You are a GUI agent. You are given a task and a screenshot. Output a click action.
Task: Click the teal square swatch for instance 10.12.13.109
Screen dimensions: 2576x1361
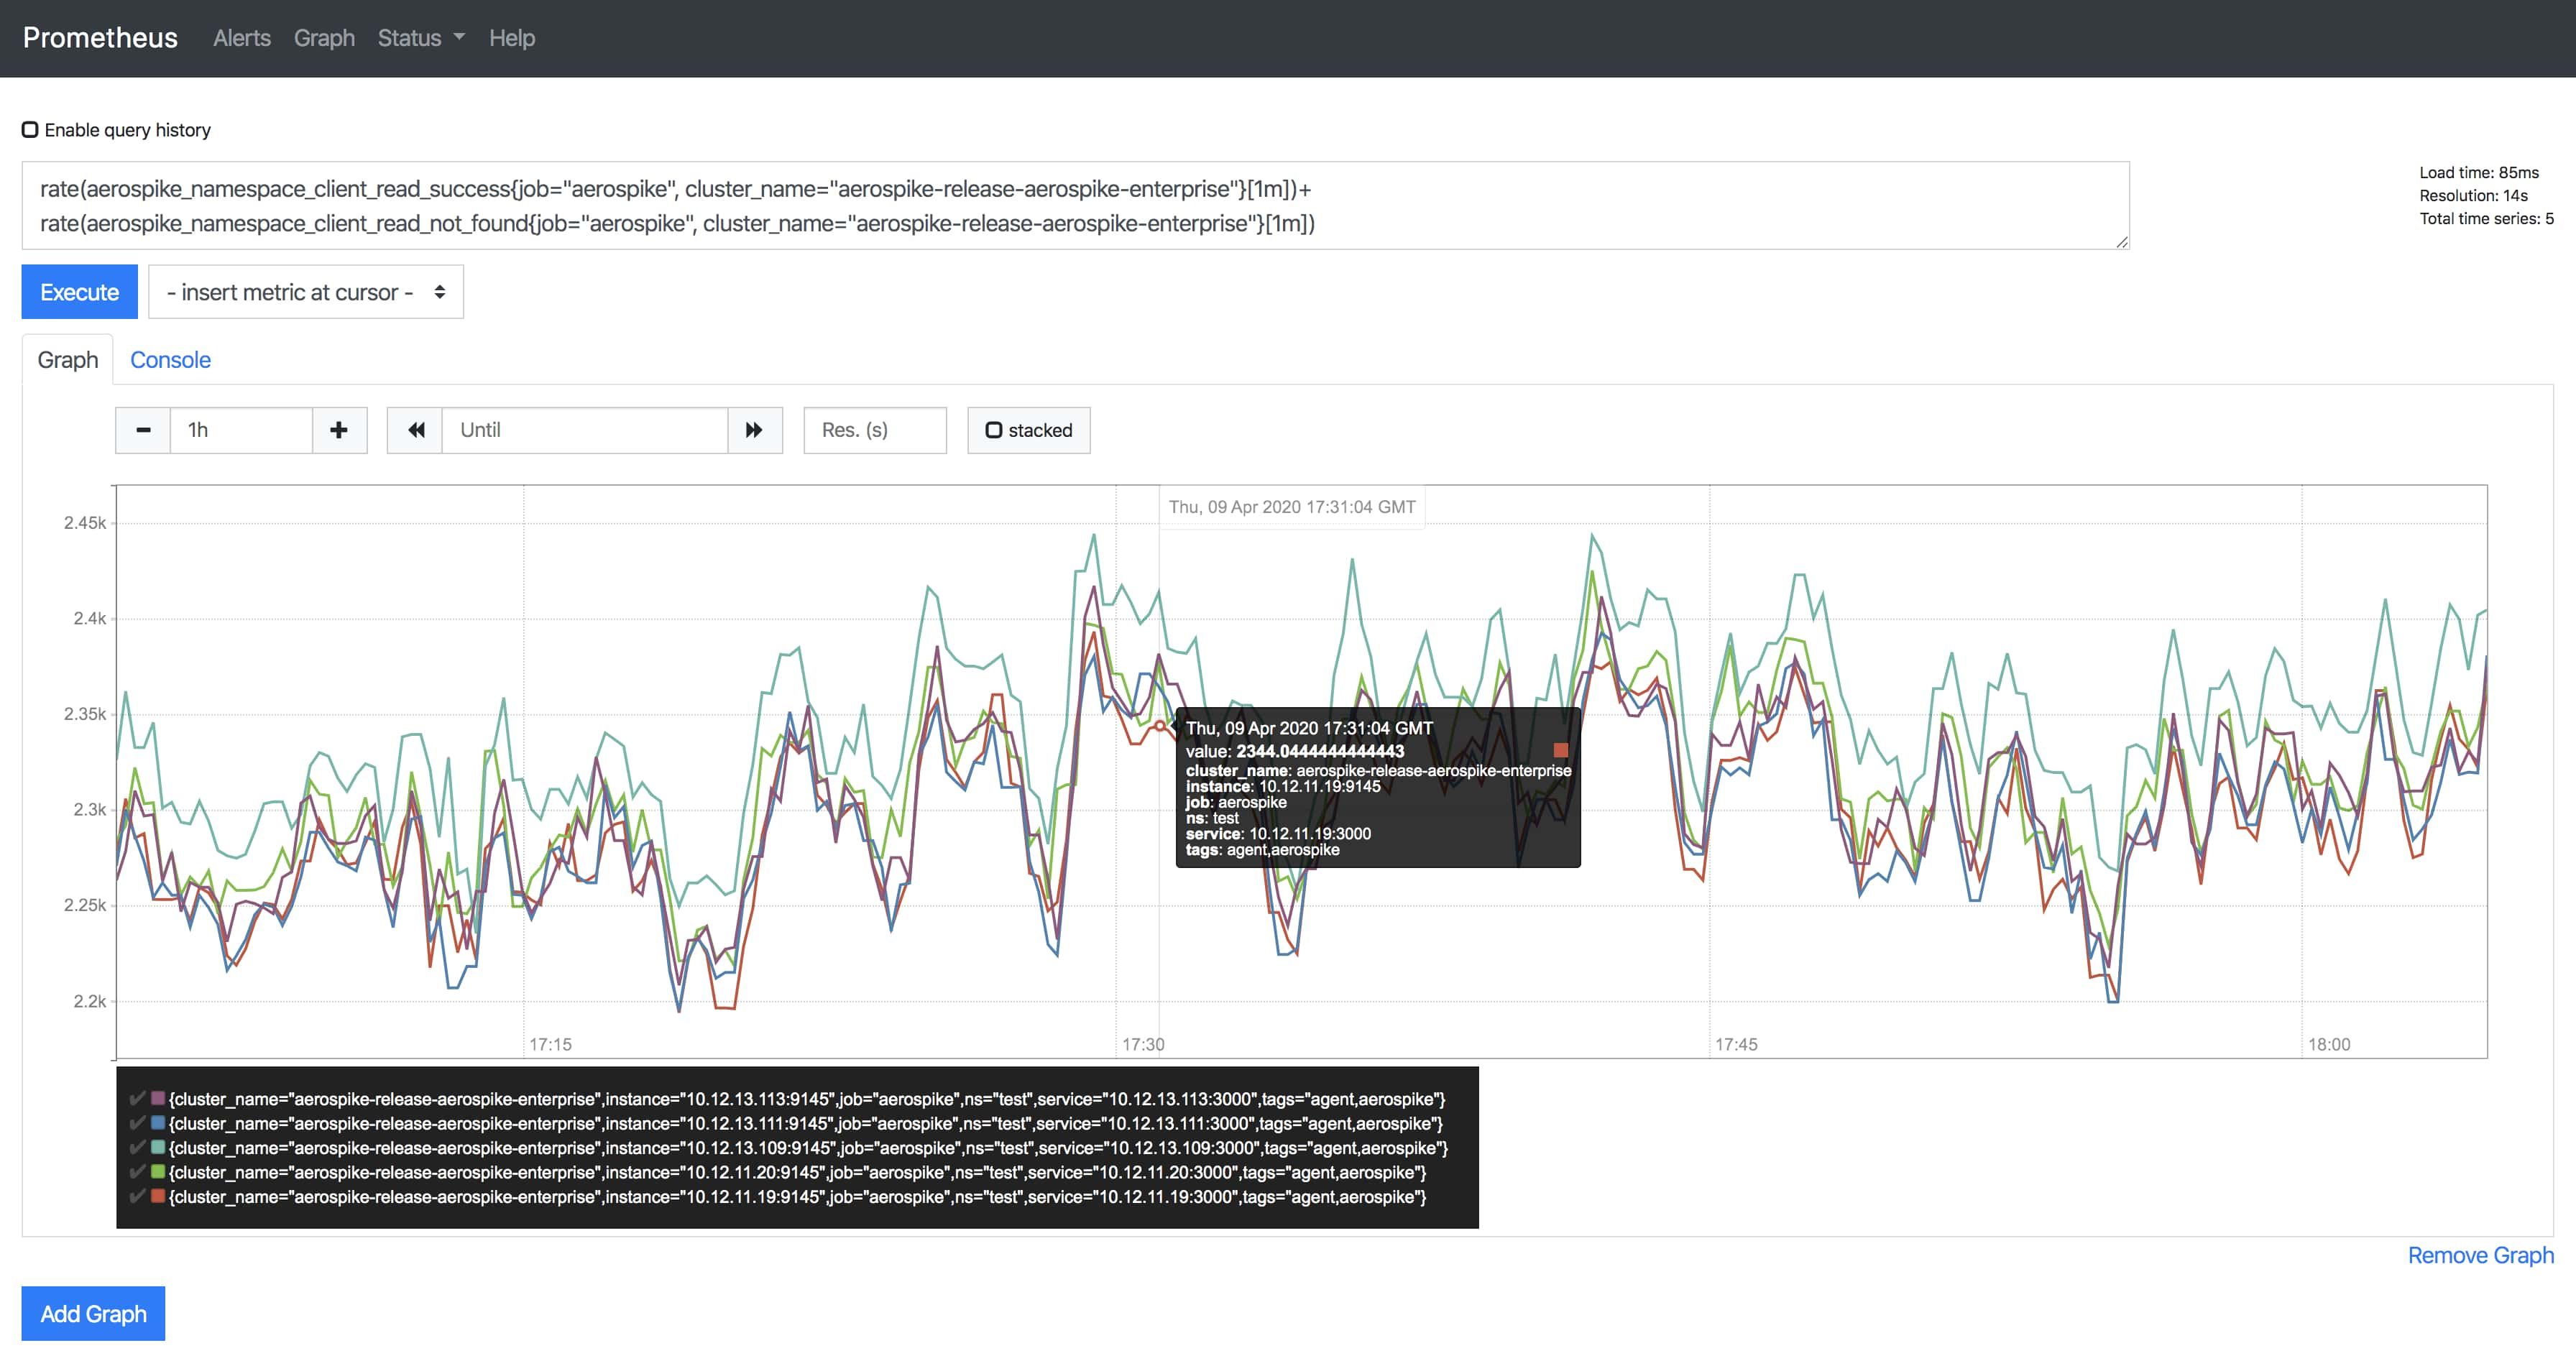(157, 1148)
